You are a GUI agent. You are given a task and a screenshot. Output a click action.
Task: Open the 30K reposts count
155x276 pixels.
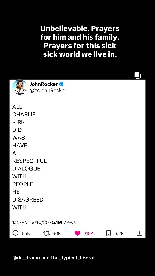coord(57,233)
